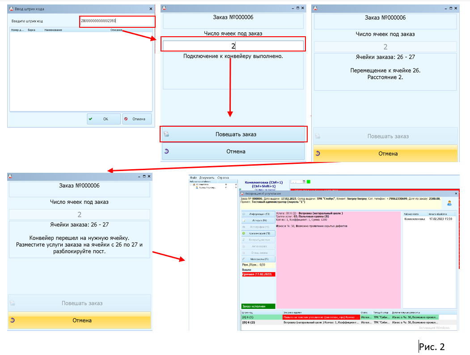Click the 'Описание' column header in barcode dialog
This screenshot has height=355, width=470.
pos(116,30)
